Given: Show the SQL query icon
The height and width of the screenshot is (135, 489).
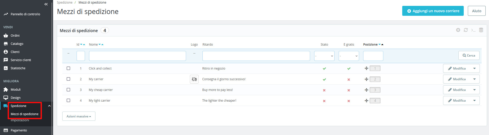Looking at the screenshot, I should [x=473, y=30].
